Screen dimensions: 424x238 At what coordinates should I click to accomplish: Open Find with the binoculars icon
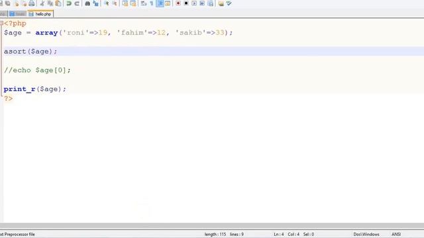click(x=87, y=3)
